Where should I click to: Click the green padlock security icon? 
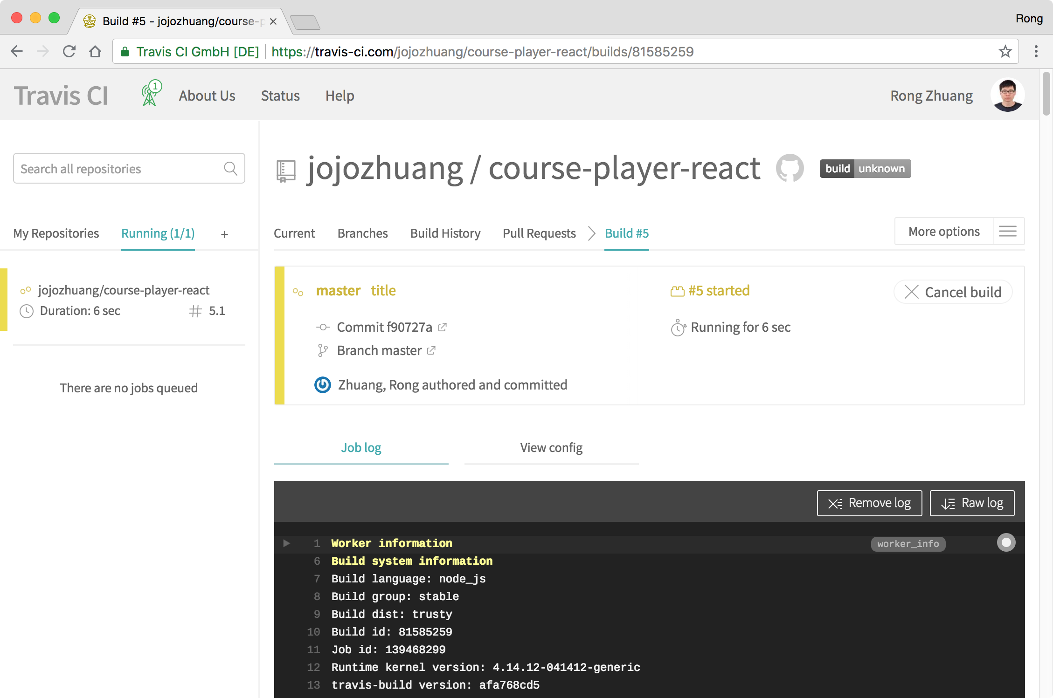125,52
